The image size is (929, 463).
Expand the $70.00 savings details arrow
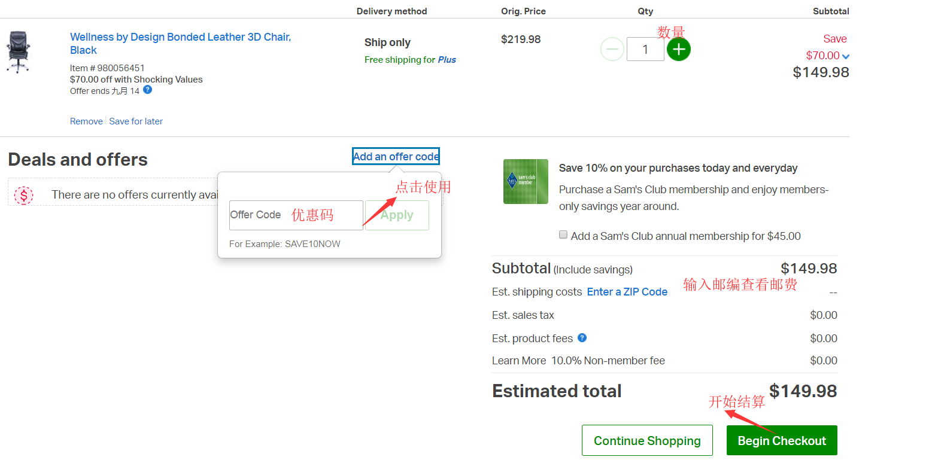click(x=846, y=57)
